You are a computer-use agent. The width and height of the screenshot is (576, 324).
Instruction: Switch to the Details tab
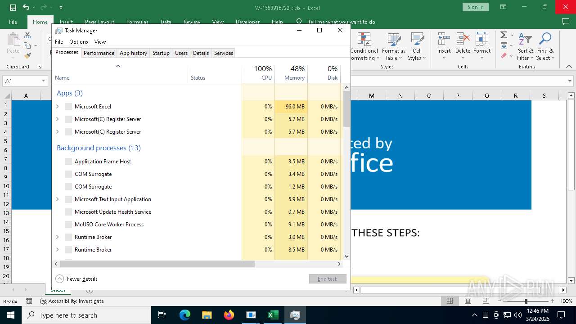coord(201,53)
